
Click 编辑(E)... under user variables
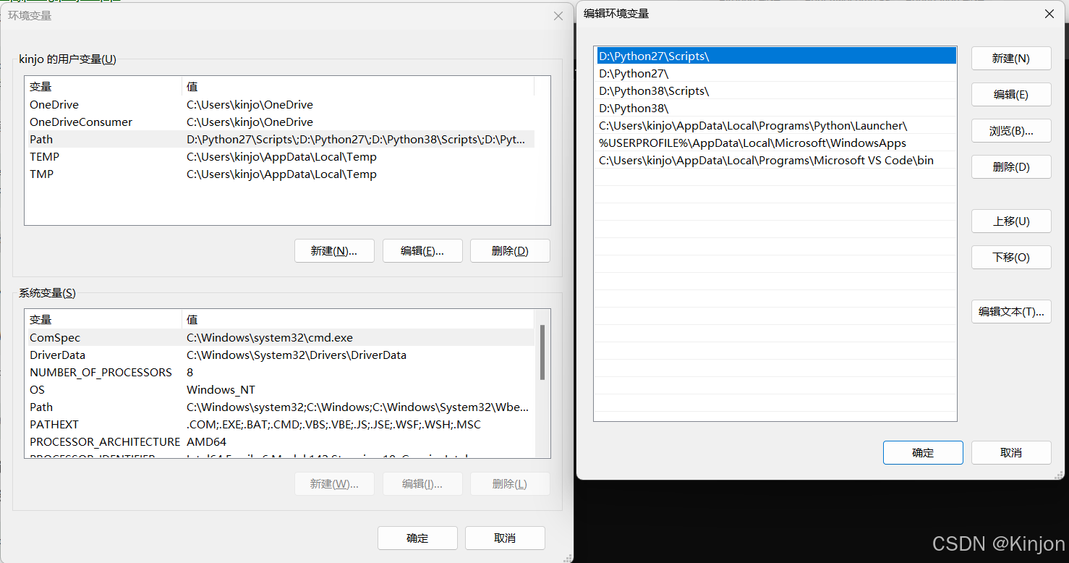(x=422, y=251)
